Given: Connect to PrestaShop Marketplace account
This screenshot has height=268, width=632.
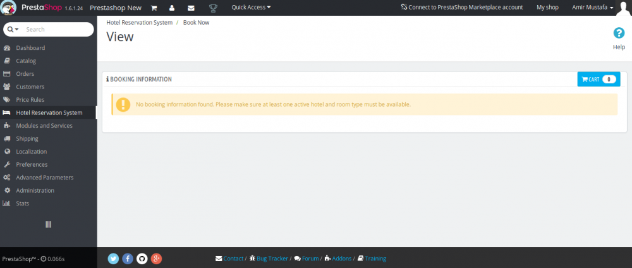Looking at the screenshot, I should click(462, 7).
